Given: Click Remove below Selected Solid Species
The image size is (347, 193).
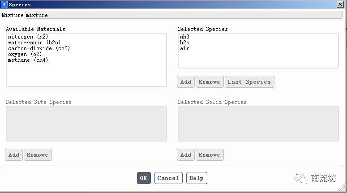Looking at the screenshot, I should [210, 155].
